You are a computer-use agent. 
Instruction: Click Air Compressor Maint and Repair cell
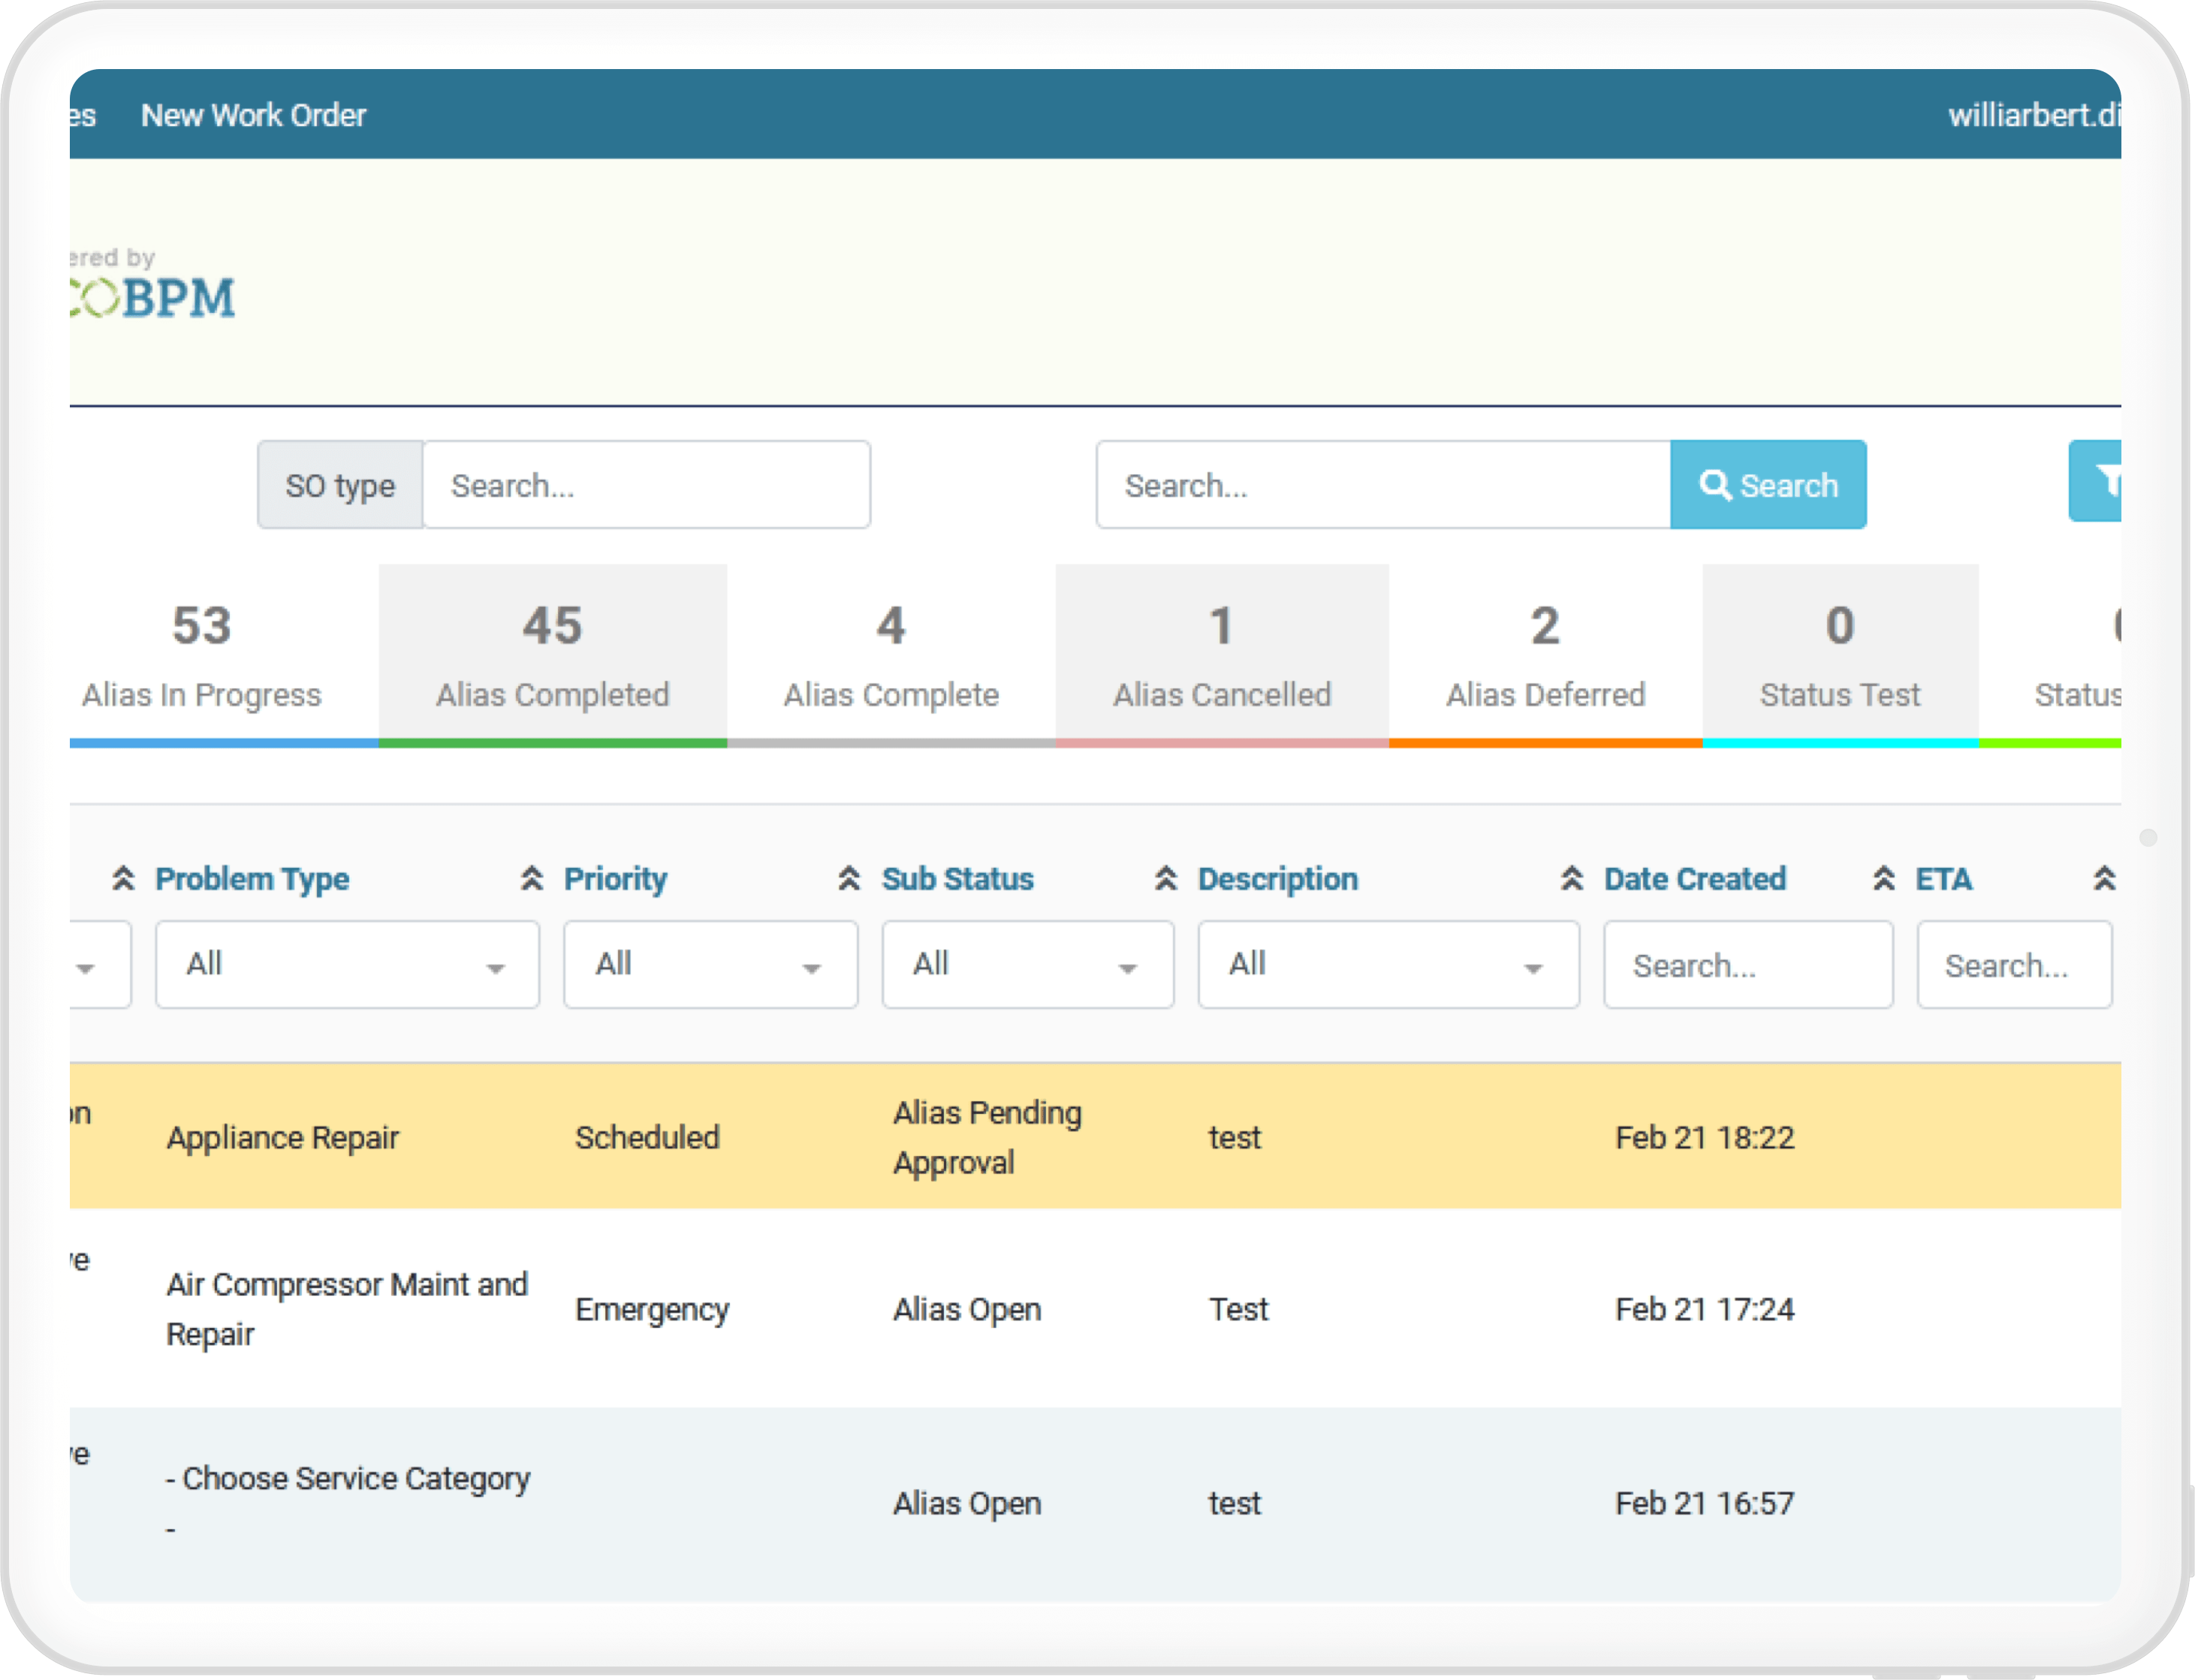pos(346,1309)
